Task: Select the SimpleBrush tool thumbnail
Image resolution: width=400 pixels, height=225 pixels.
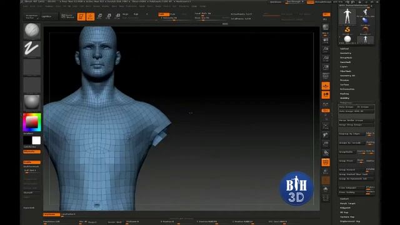Action: [347, 30]
